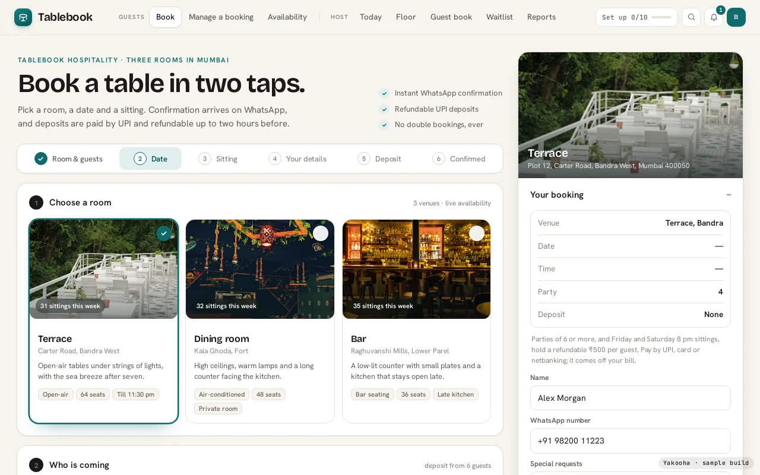
Task: Jump to Your details step
Action: click(297, 159)
